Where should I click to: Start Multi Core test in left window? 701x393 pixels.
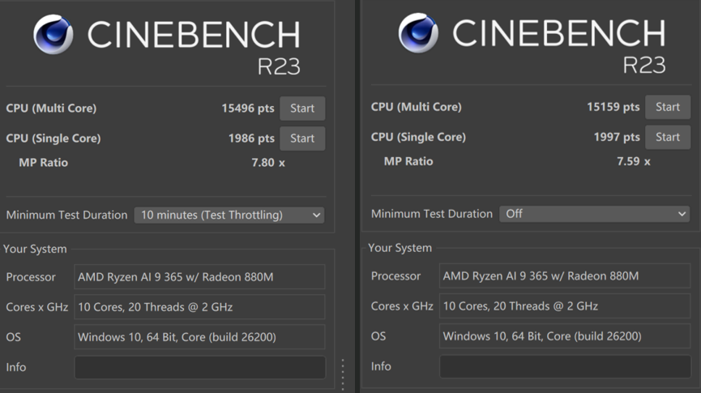pyautogui.click(x=302, y=109)
